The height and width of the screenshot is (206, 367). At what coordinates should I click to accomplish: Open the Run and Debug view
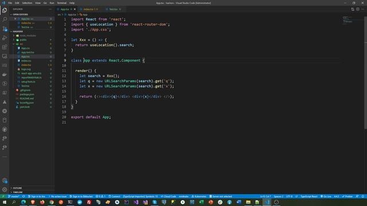[5, 38]
